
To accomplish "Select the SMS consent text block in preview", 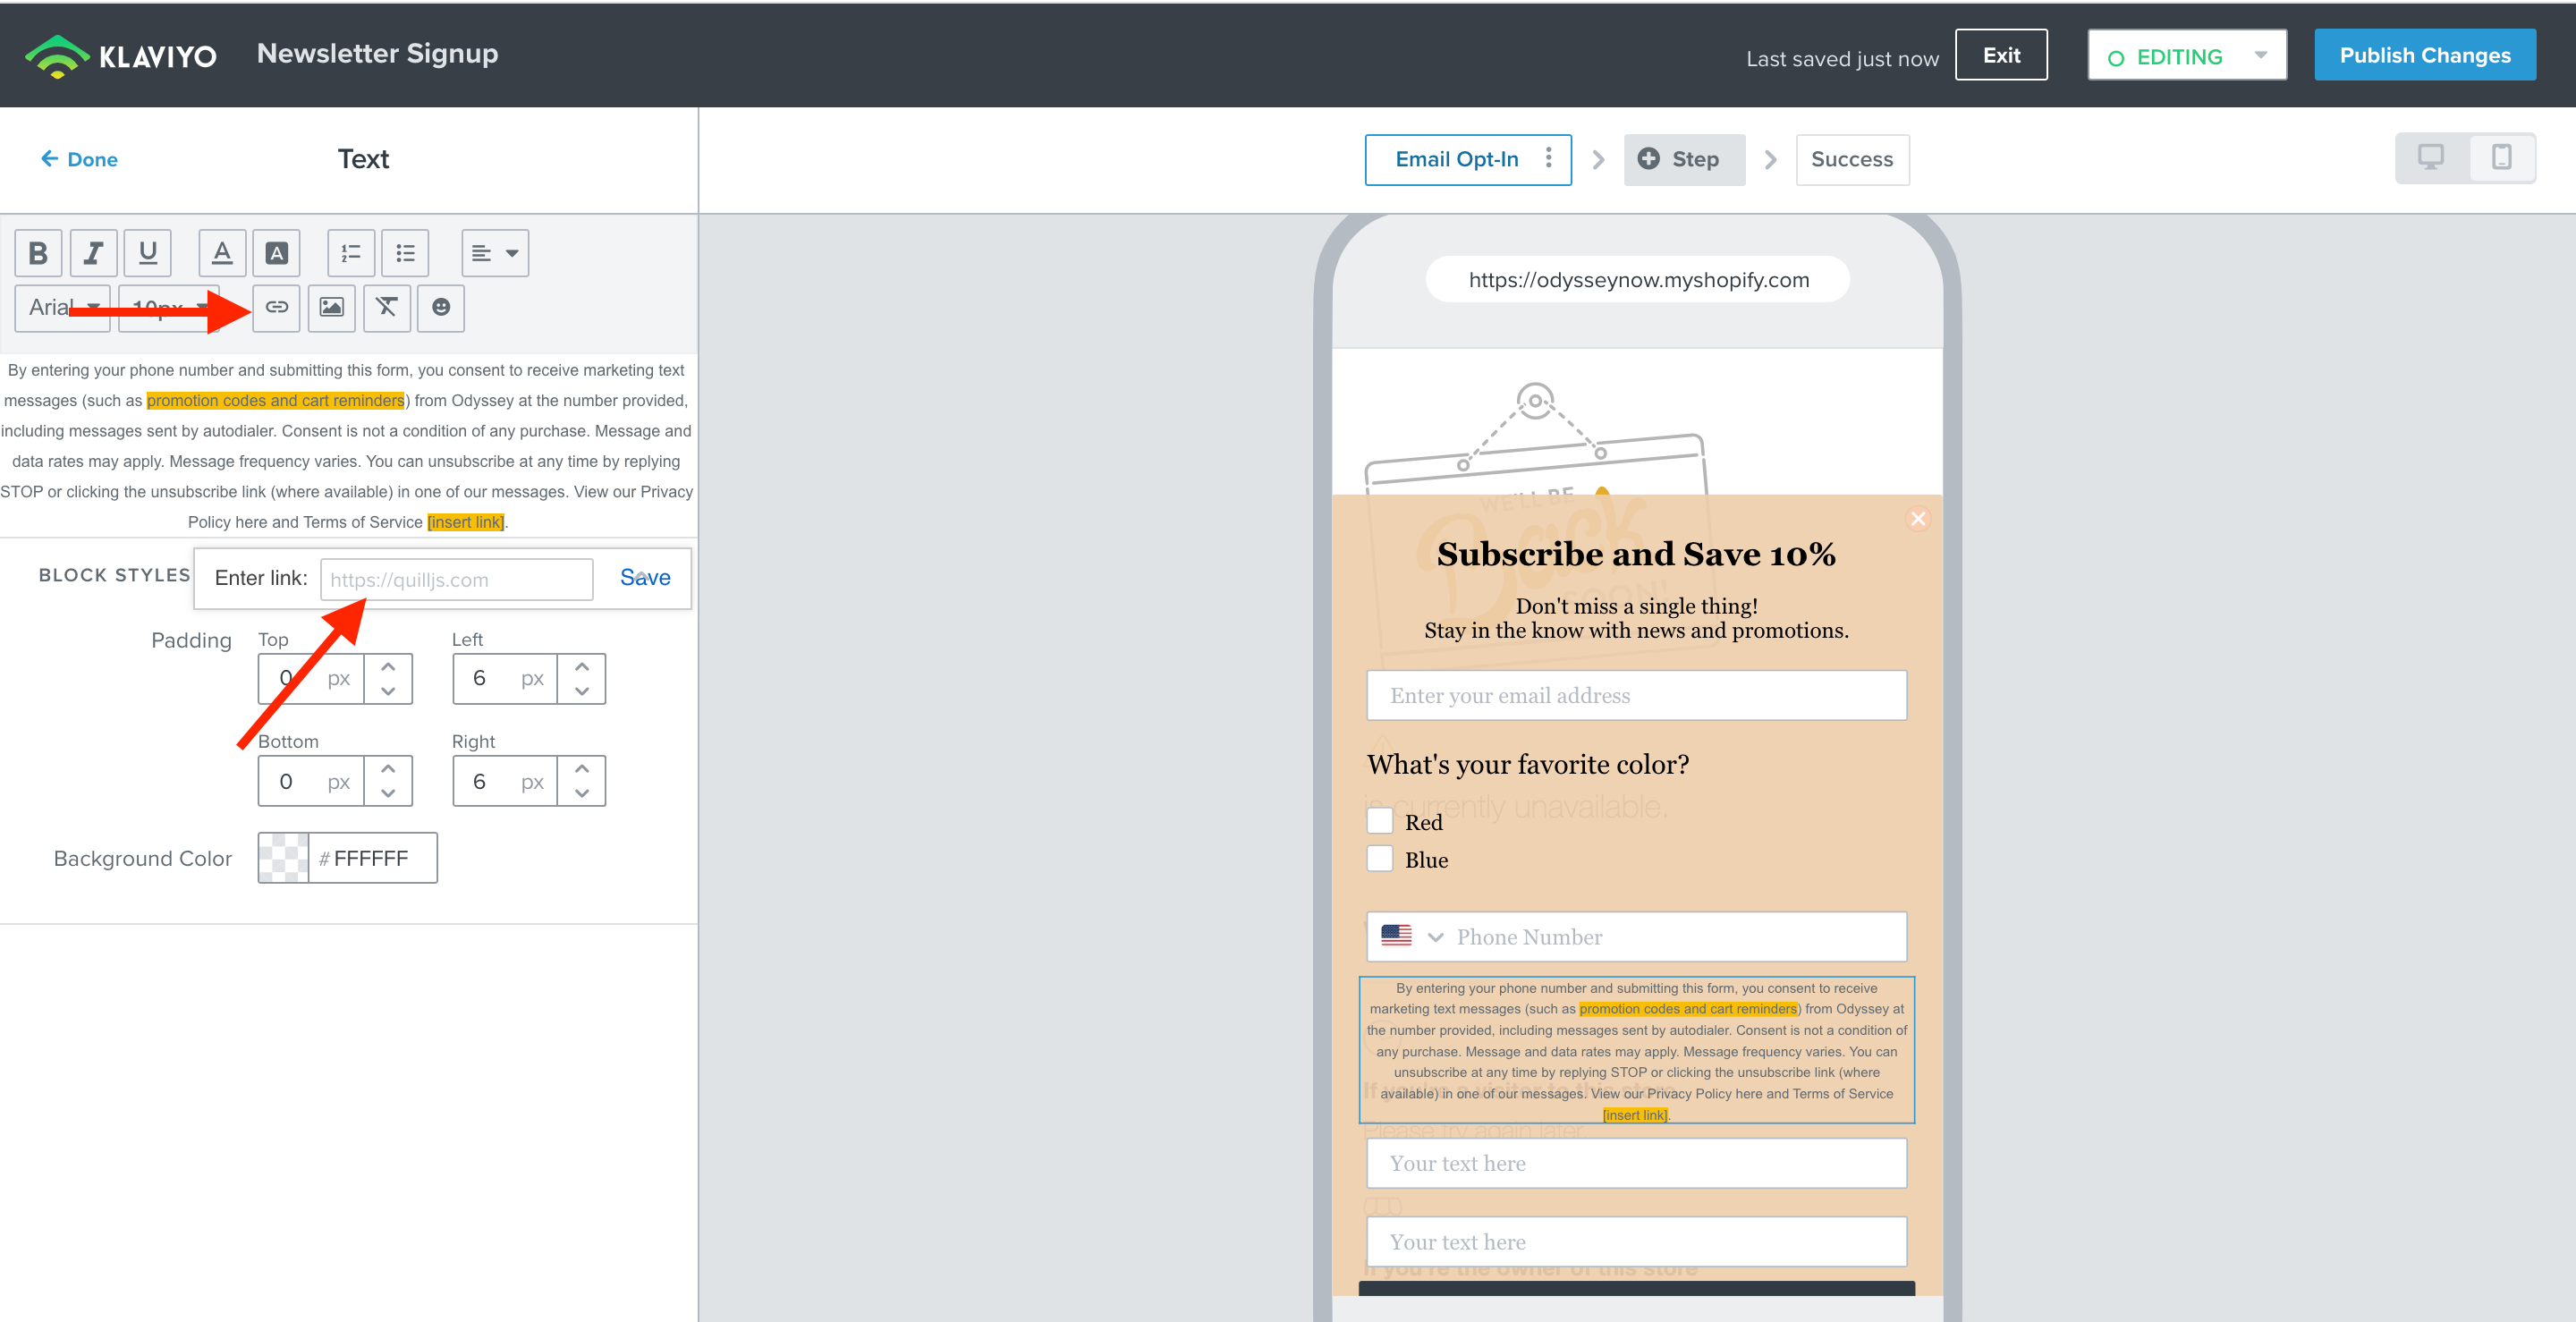I will pos(1636,1050).
